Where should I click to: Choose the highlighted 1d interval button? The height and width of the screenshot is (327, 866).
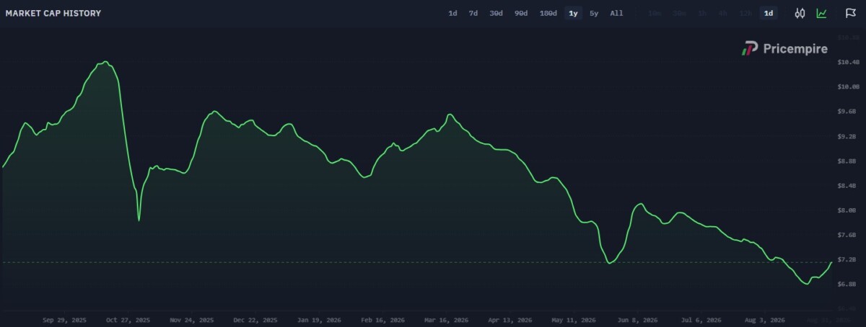pyautogui.click(x=769, y=13)
